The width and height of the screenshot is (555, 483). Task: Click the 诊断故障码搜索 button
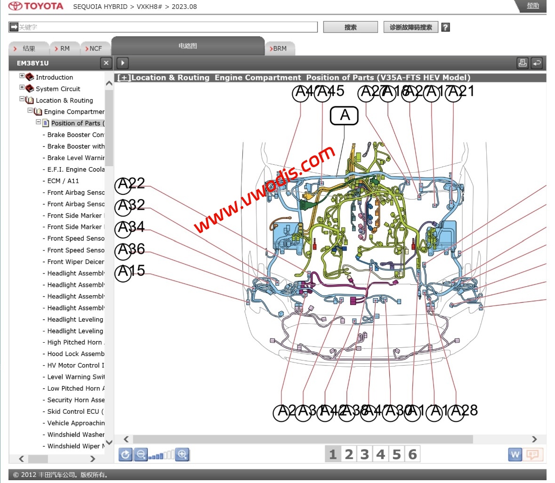pyautogui.click(x=410, y=27)
